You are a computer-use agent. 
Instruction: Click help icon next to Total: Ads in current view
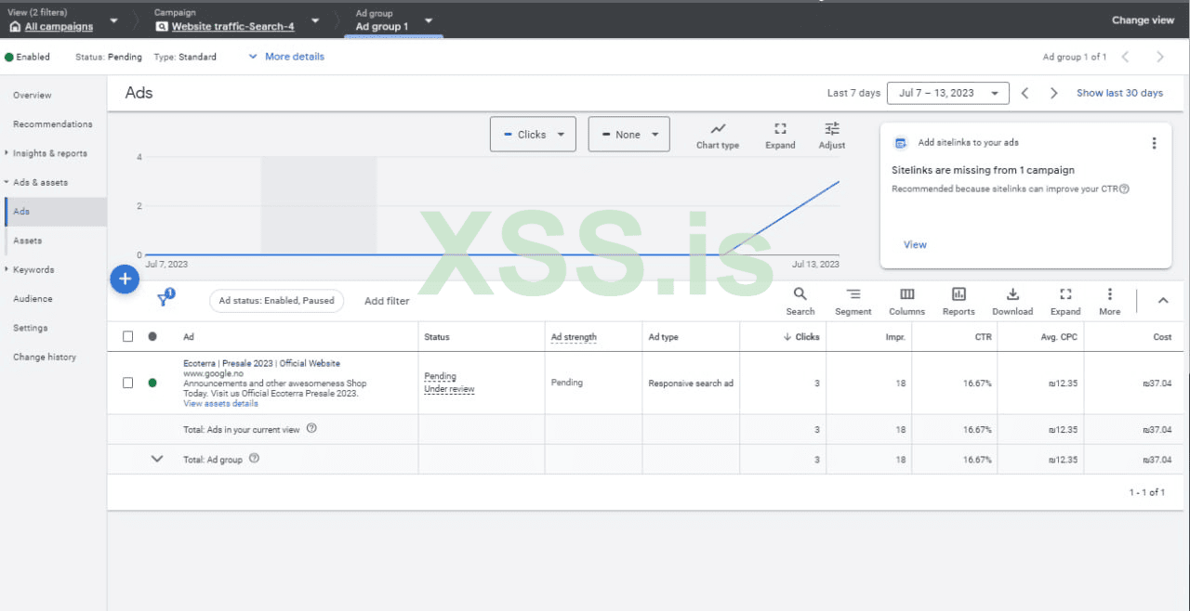coord(311,428)
